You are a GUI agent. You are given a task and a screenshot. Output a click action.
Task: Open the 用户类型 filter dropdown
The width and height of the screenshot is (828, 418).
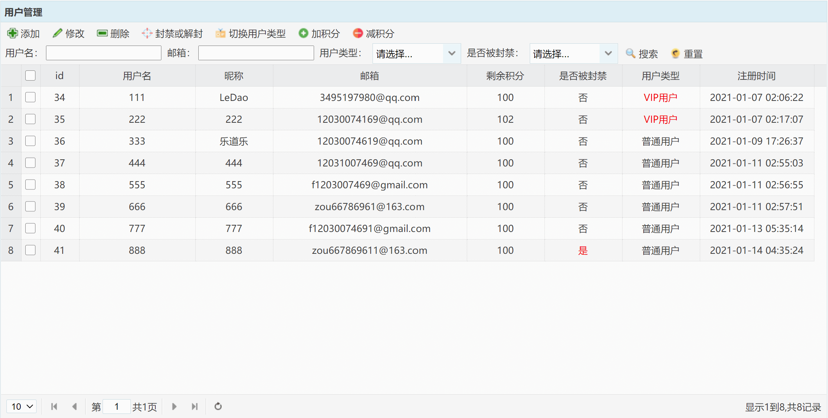point(452,53)
